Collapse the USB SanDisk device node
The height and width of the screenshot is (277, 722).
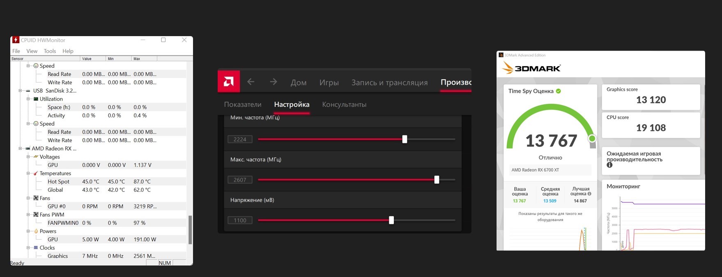tap(20, 91)
